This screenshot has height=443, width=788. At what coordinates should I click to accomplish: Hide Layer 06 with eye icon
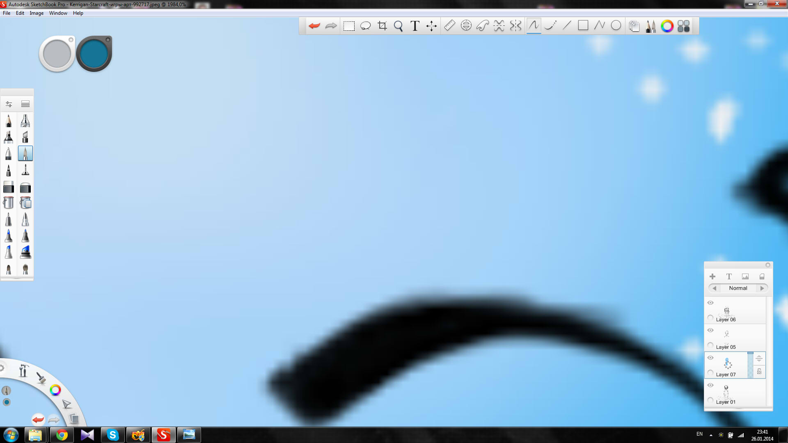710,303
